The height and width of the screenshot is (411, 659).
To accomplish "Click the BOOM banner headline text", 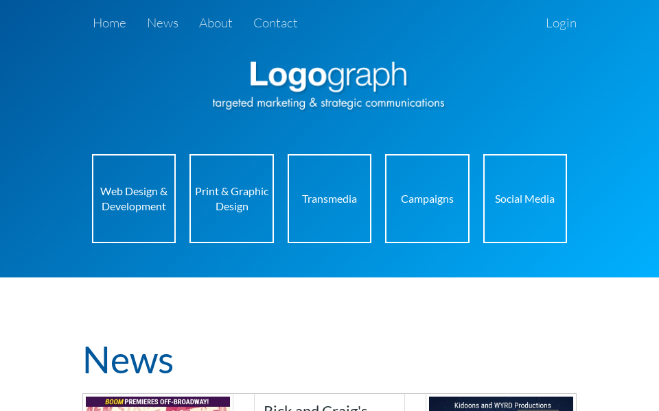I will point(157,401).
